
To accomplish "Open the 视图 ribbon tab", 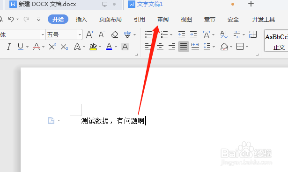I will tap(186, 19).
